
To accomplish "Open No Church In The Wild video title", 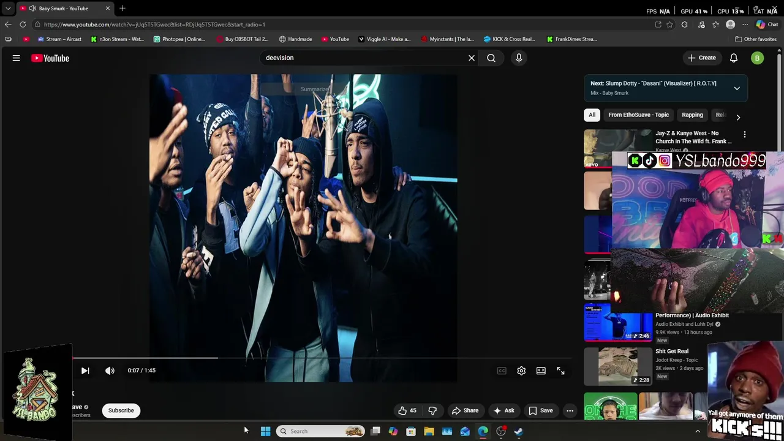I will click(x=693, y=137).
